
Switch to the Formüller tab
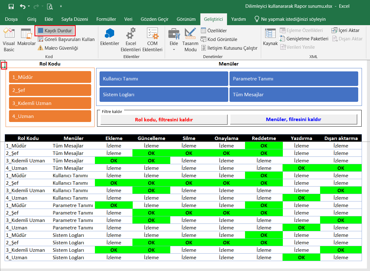click(x=106, y=19)
